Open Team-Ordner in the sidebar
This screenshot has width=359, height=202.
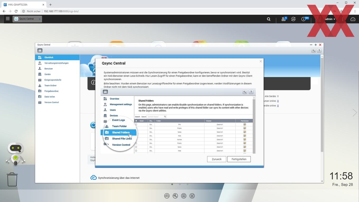58,86
